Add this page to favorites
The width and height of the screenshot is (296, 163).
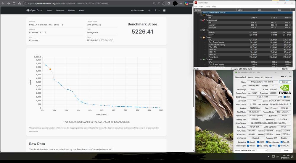pos(163,3)
